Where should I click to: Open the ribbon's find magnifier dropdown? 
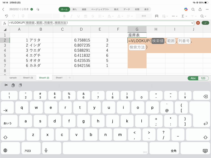coord(203,16)
